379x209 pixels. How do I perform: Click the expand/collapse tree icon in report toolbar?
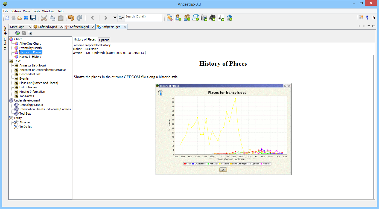(x=30, y=33)
